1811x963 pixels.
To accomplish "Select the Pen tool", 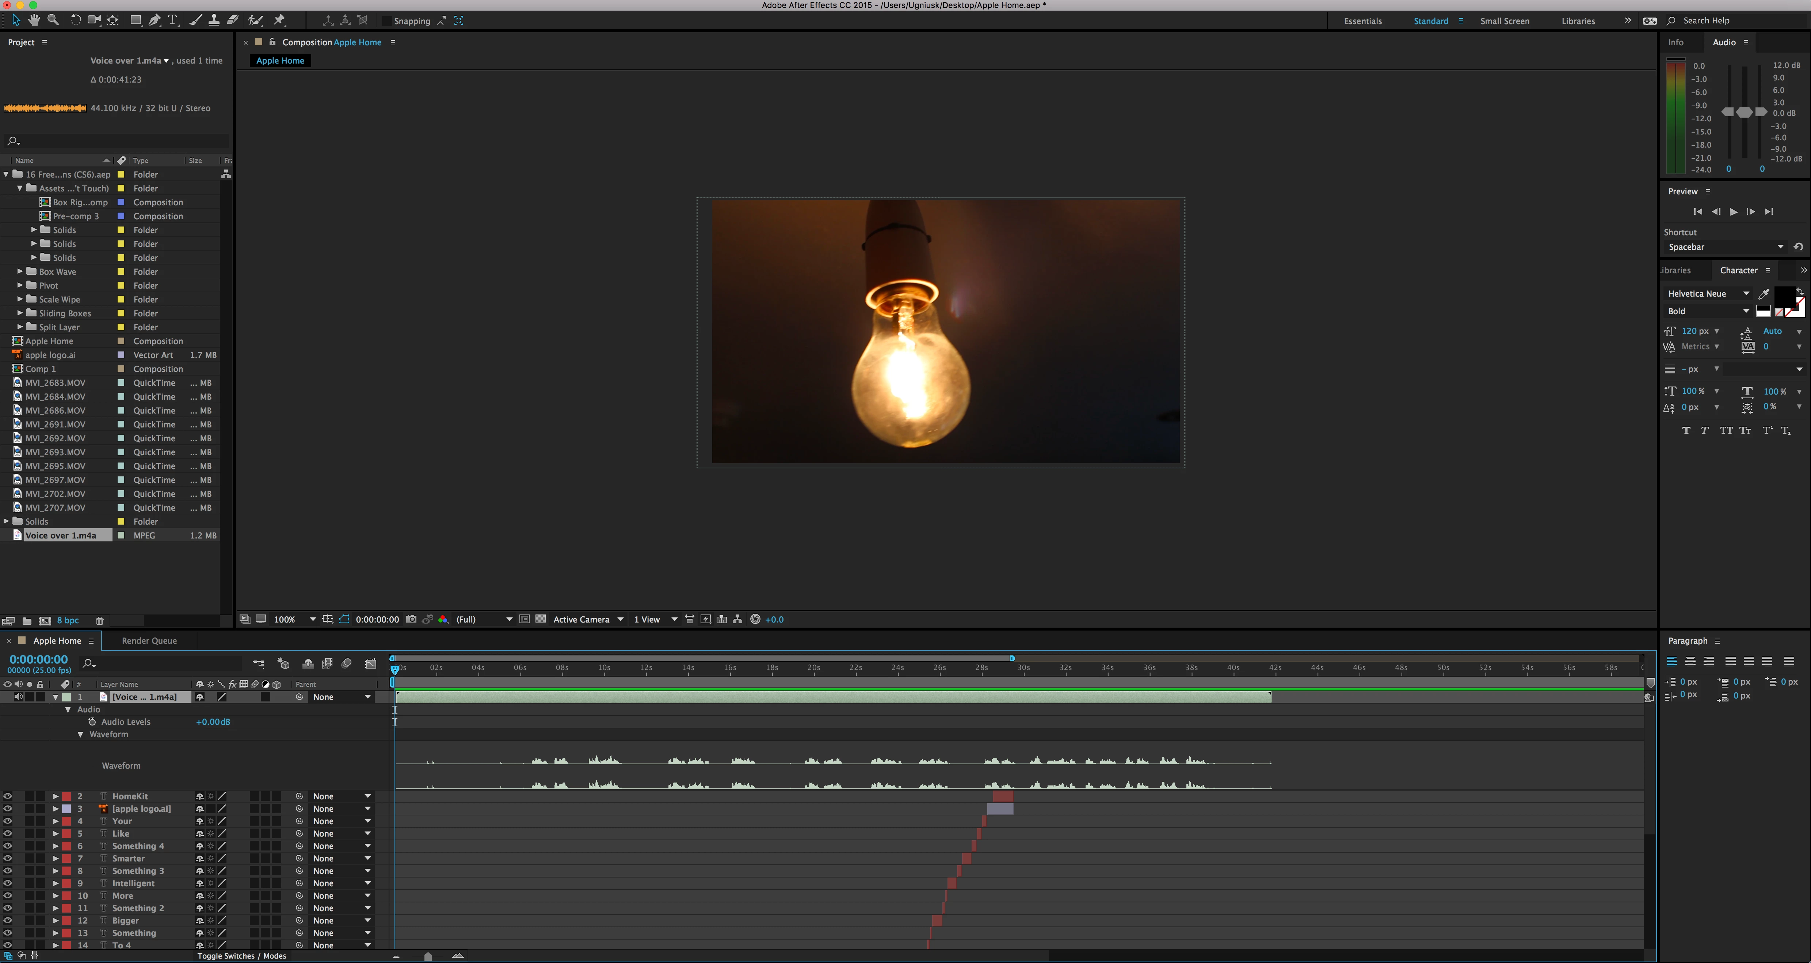I will click(x=155, y=20).
